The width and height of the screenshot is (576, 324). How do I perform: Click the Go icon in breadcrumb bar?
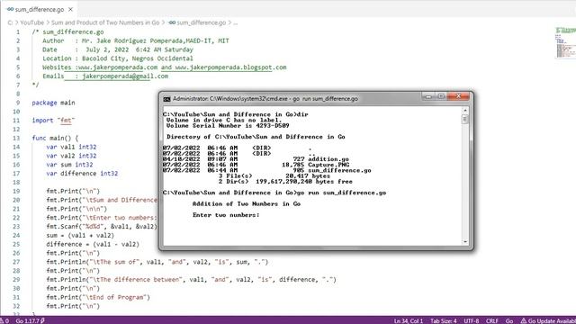(x=172, y=22)
